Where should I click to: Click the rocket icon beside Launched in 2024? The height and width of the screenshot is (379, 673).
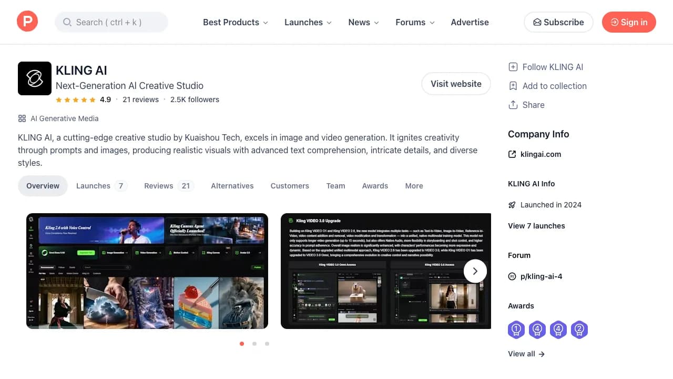(512, 205)
